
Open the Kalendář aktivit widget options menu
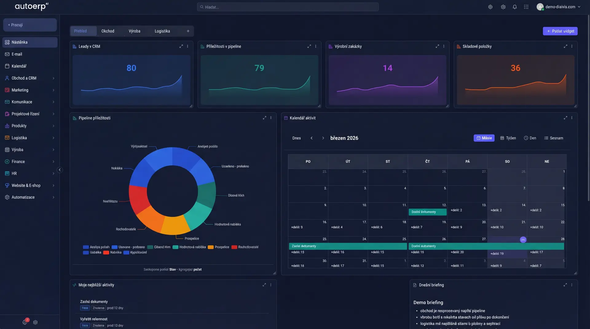[572, 118]
